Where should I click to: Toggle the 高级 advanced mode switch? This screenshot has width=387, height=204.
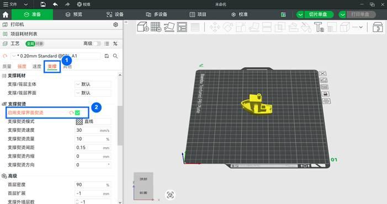coord(97,44)
